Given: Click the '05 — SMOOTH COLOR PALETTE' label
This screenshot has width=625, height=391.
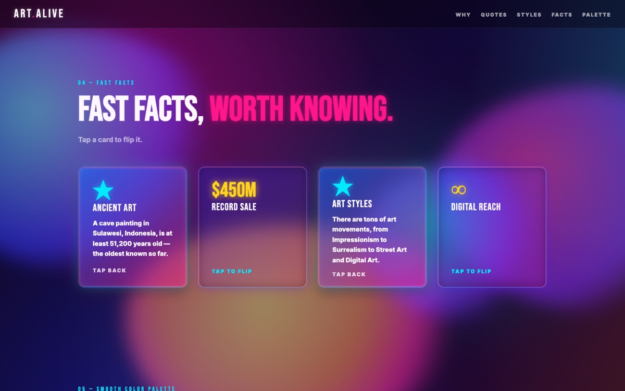Looking at the screenshot, I should tap(127, 388).
